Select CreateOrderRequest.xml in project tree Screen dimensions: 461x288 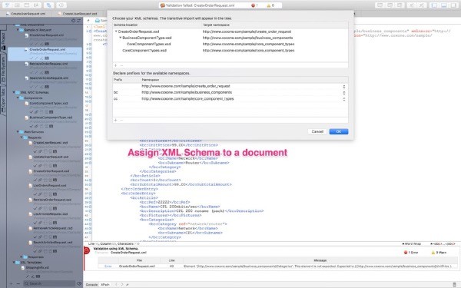tap(48, 49)
